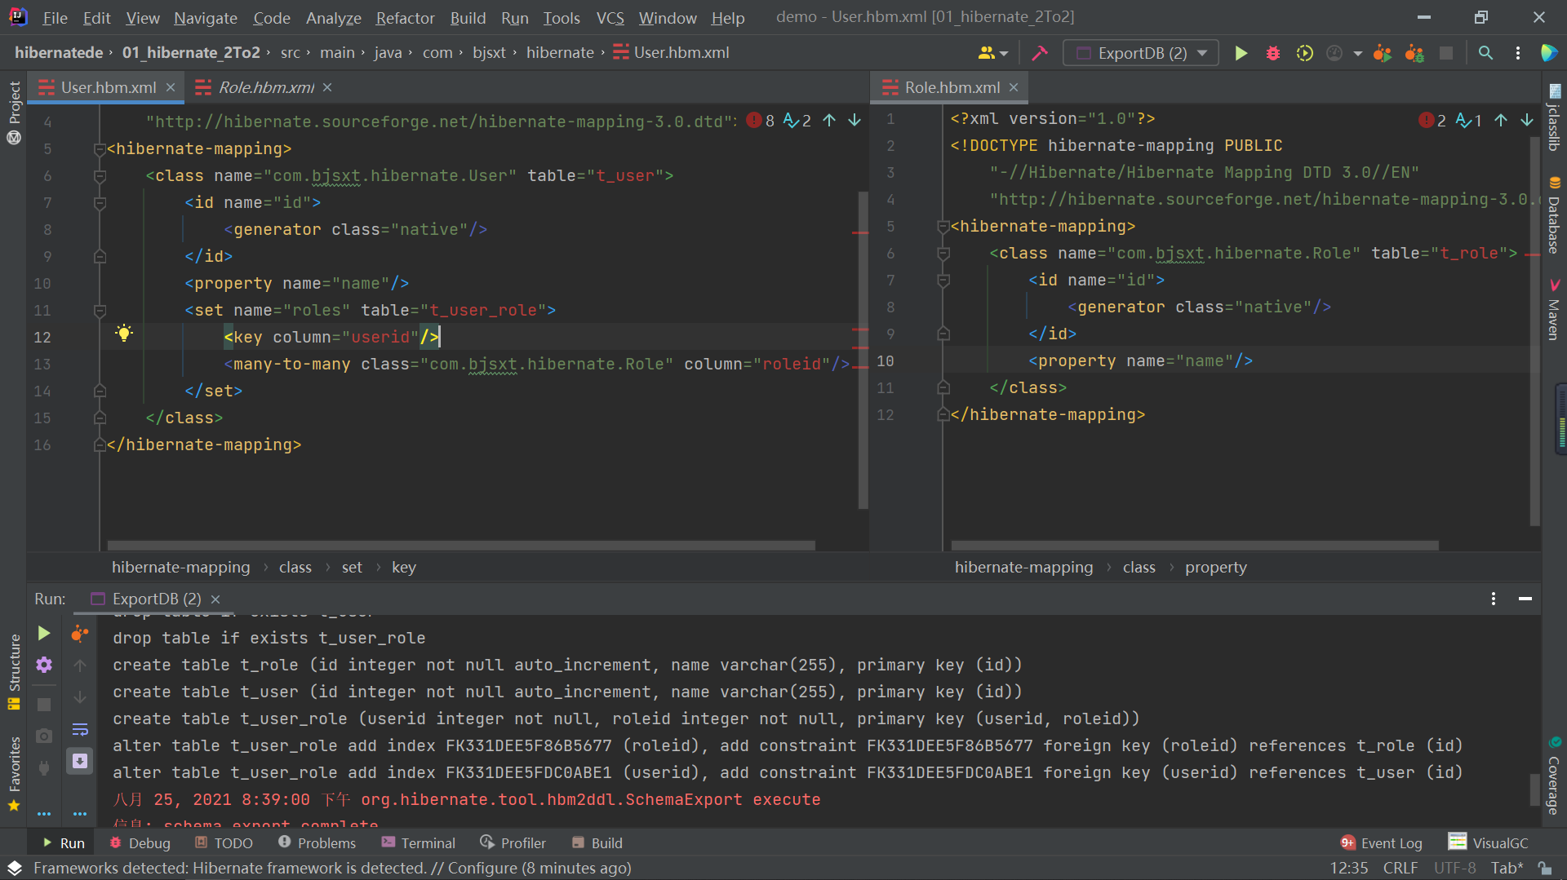The height and width of the screenshot is (880, 1567).
Task: Switch to the User.hbm.xml editor tab
Action: point(108,87)
